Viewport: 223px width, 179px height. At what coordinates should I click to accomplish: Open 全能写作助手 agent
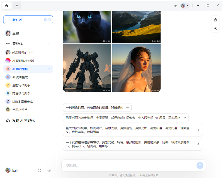[21, 85]
